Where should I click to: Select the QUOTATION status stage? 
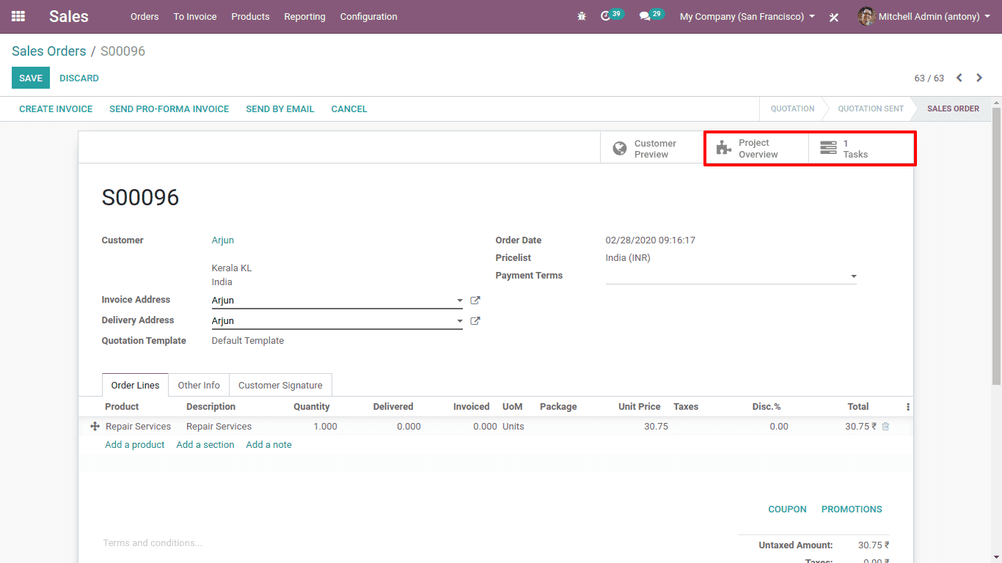[x=792, y=108]
